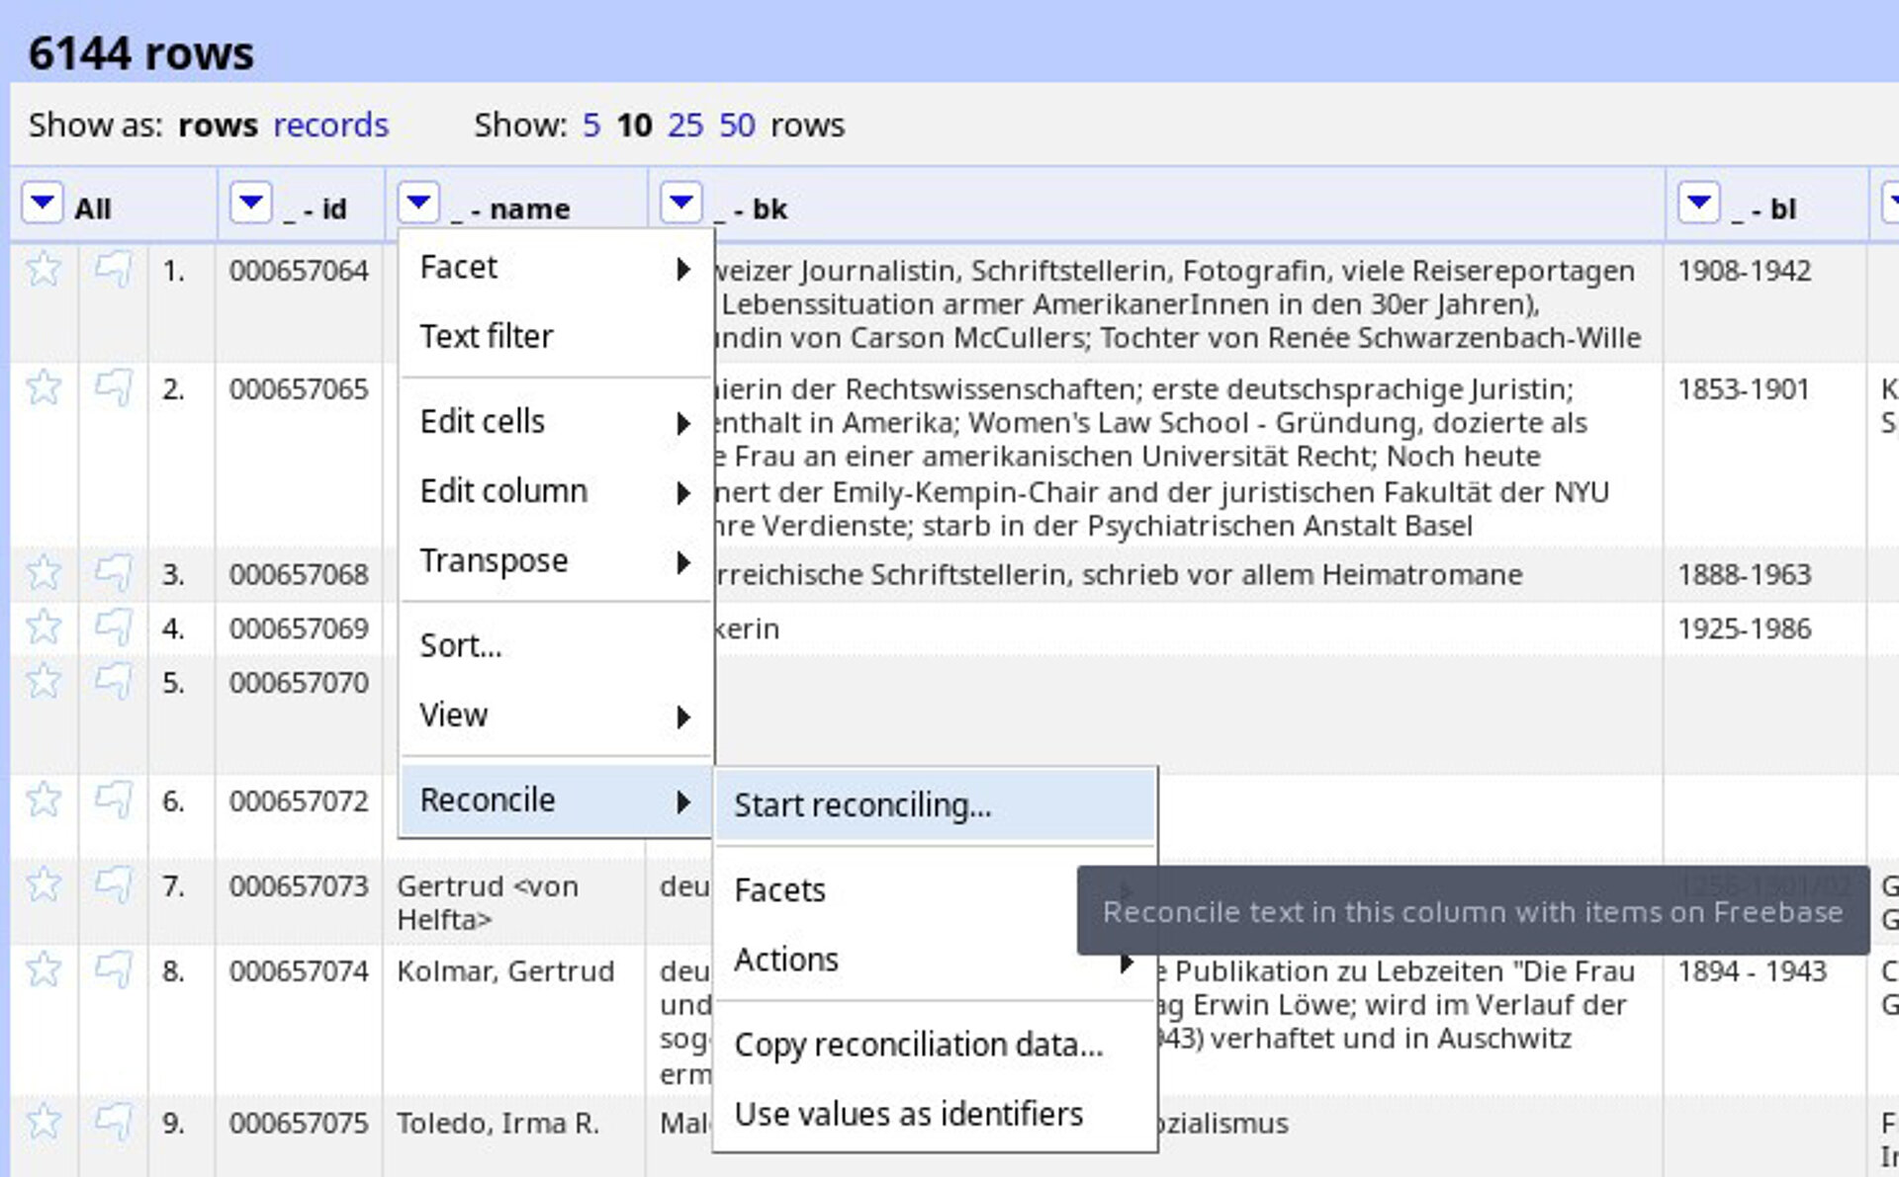Open the _ - name column dropdown

(418, 204)
